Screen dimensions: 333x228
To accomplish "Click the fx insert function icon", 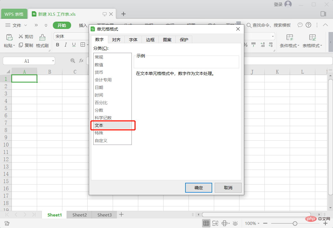I will pyautogui.click(x=81, y=61).
